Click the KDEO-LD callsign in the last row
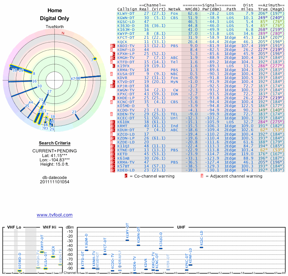Image resolution: width=288 pixels, height=276 pixels. pyautogui.click(x=126, y=170)
